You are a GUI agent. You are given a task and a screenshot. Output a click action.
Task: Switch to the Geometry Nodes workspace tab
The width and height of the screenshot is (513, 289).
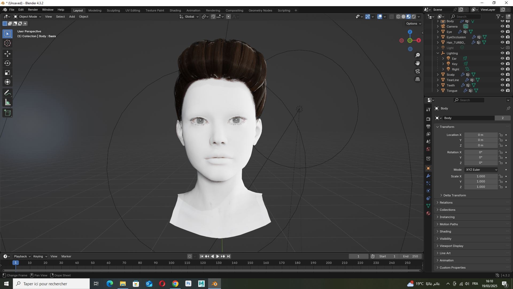tap(260, 10)
